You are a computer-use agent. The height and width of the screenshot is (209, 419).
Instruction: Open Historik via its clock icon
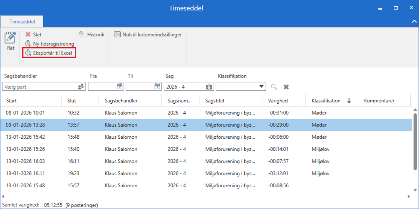(81, 34)
